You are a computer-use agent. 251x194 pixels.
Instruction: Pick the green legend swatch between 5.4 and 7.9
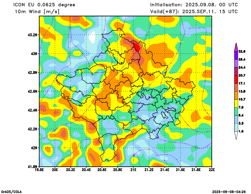(x=236, y=111)
